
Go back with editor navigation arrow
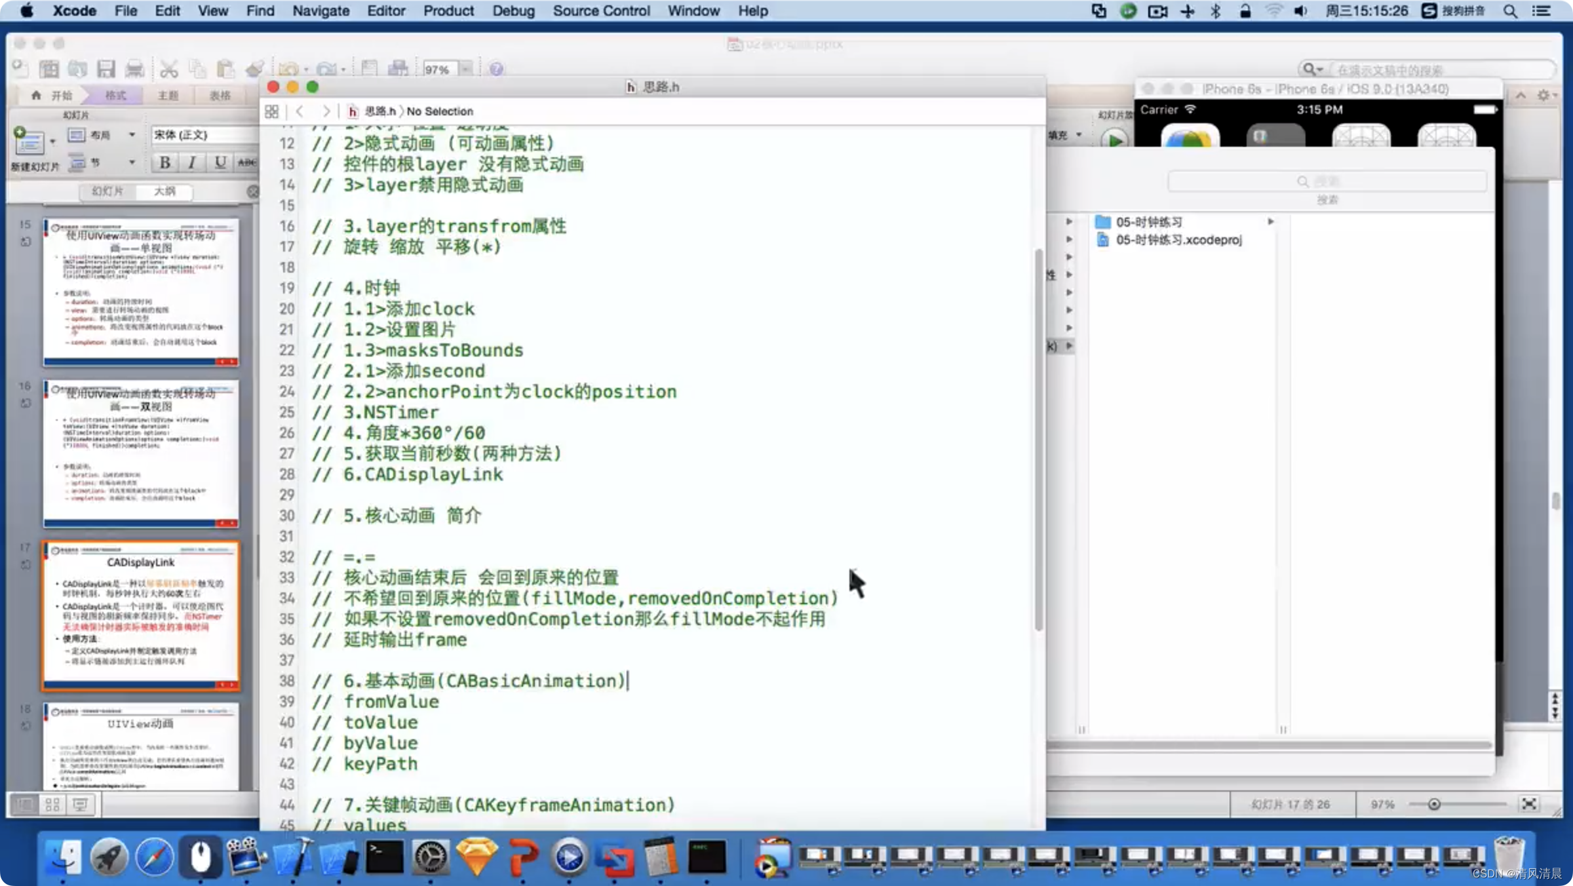click(300, 111)
